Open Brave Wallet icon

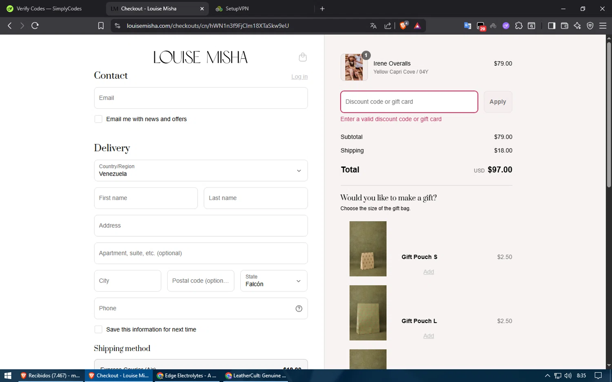pyautogui.click(x=565, y=26)
